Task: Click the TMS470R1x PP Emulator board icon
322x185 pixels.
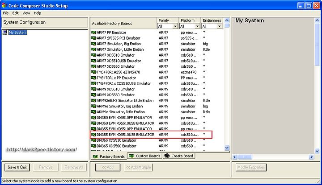Action: pyautogui.click(x=93, y=78)
